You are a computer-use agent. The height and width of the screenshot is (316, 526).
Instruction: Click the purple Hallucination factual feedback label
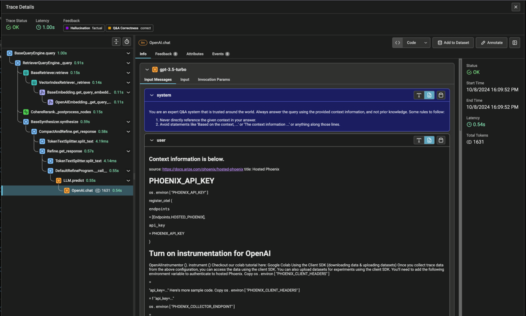[x=83, y=28]
